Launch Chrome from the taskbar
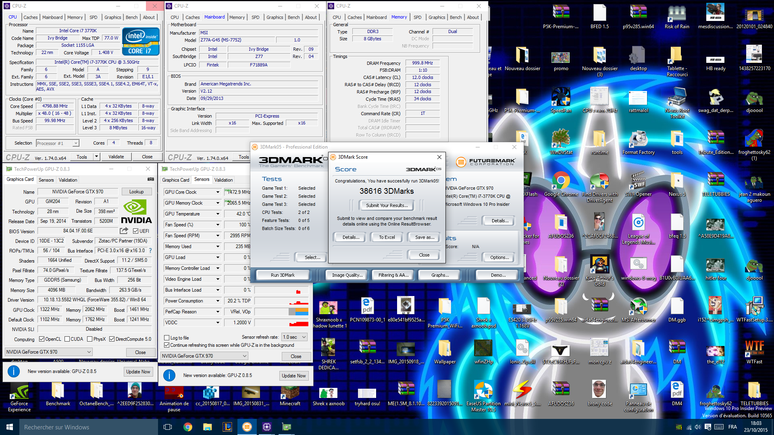Viewport: 774px width, 435px height. 187,427
